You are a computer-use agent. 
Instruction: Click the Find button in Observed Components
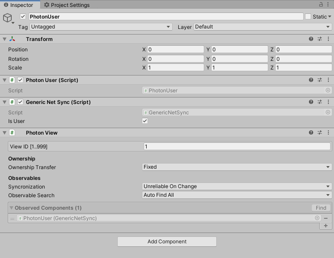tap(321, 208)
